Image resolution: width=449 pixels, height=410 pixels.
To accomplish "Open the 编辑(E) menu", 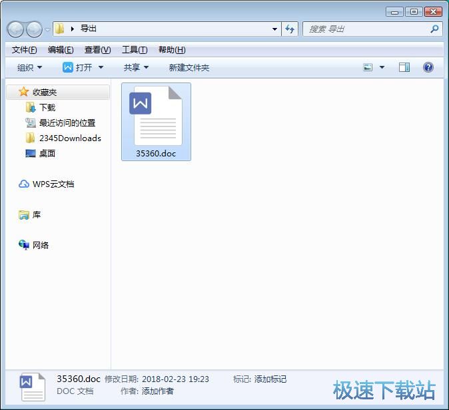I will 61,50.
